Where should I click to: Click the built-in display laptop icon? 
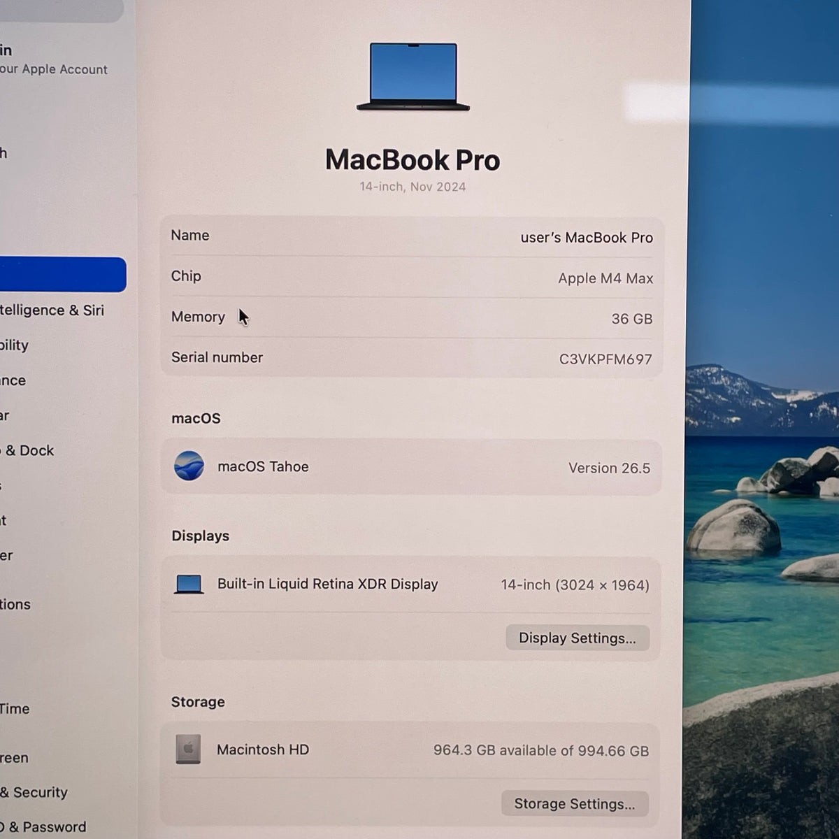pos(189,585)
